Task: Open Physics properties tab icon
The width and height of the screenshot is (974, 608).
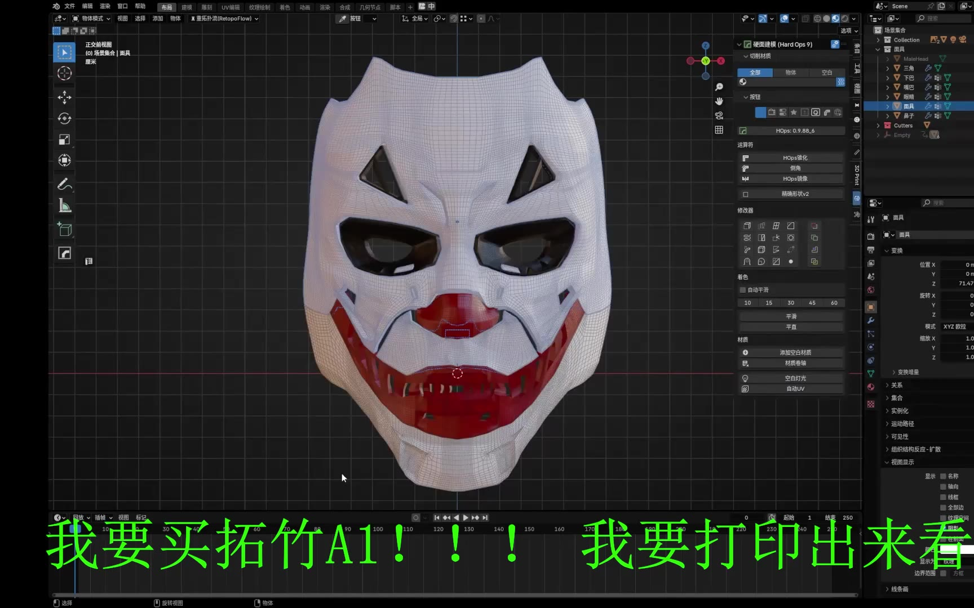Action: [x=871, y=347]
